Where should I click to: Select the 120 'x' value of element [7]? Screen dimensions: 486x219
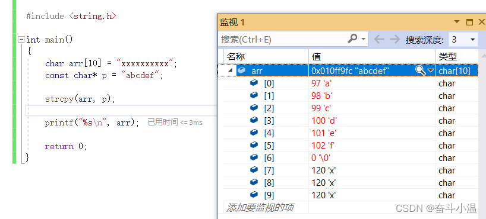pyautogui.click(x=324, y=170)
